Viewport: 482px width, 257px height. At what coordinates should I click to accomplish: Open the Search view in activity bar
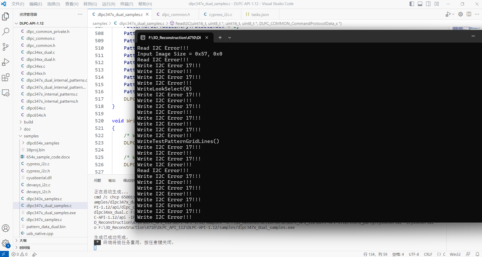pos(6,32)
